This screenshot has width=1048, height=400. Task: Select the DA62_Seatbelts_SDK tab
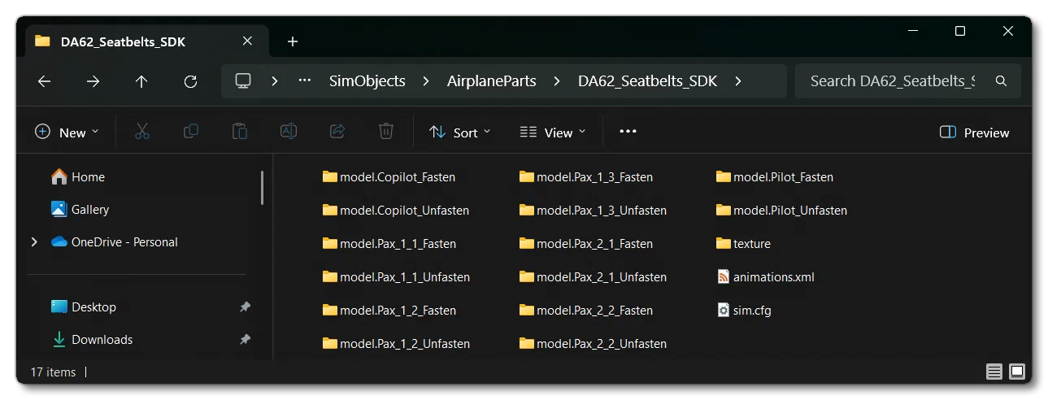145,41
